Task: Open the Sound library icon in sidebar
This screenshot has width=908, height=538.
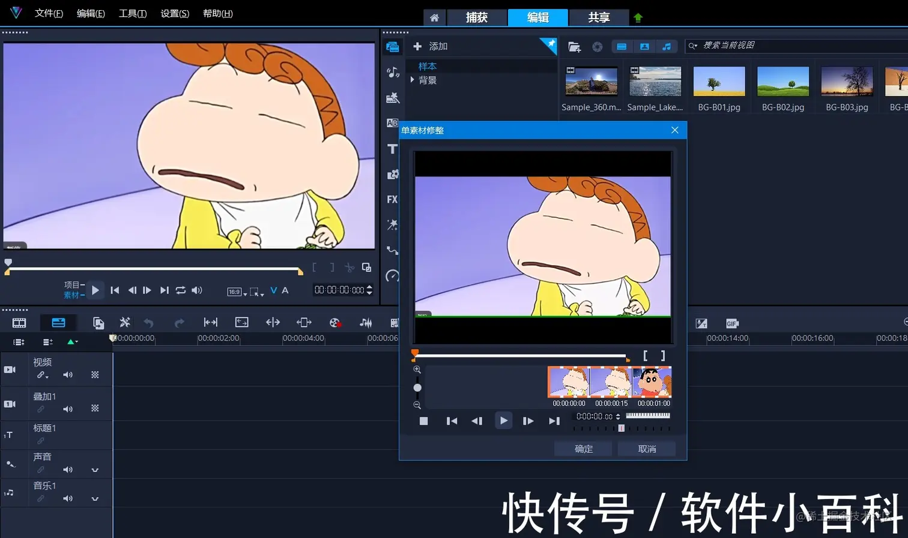Action: point(393,73)
